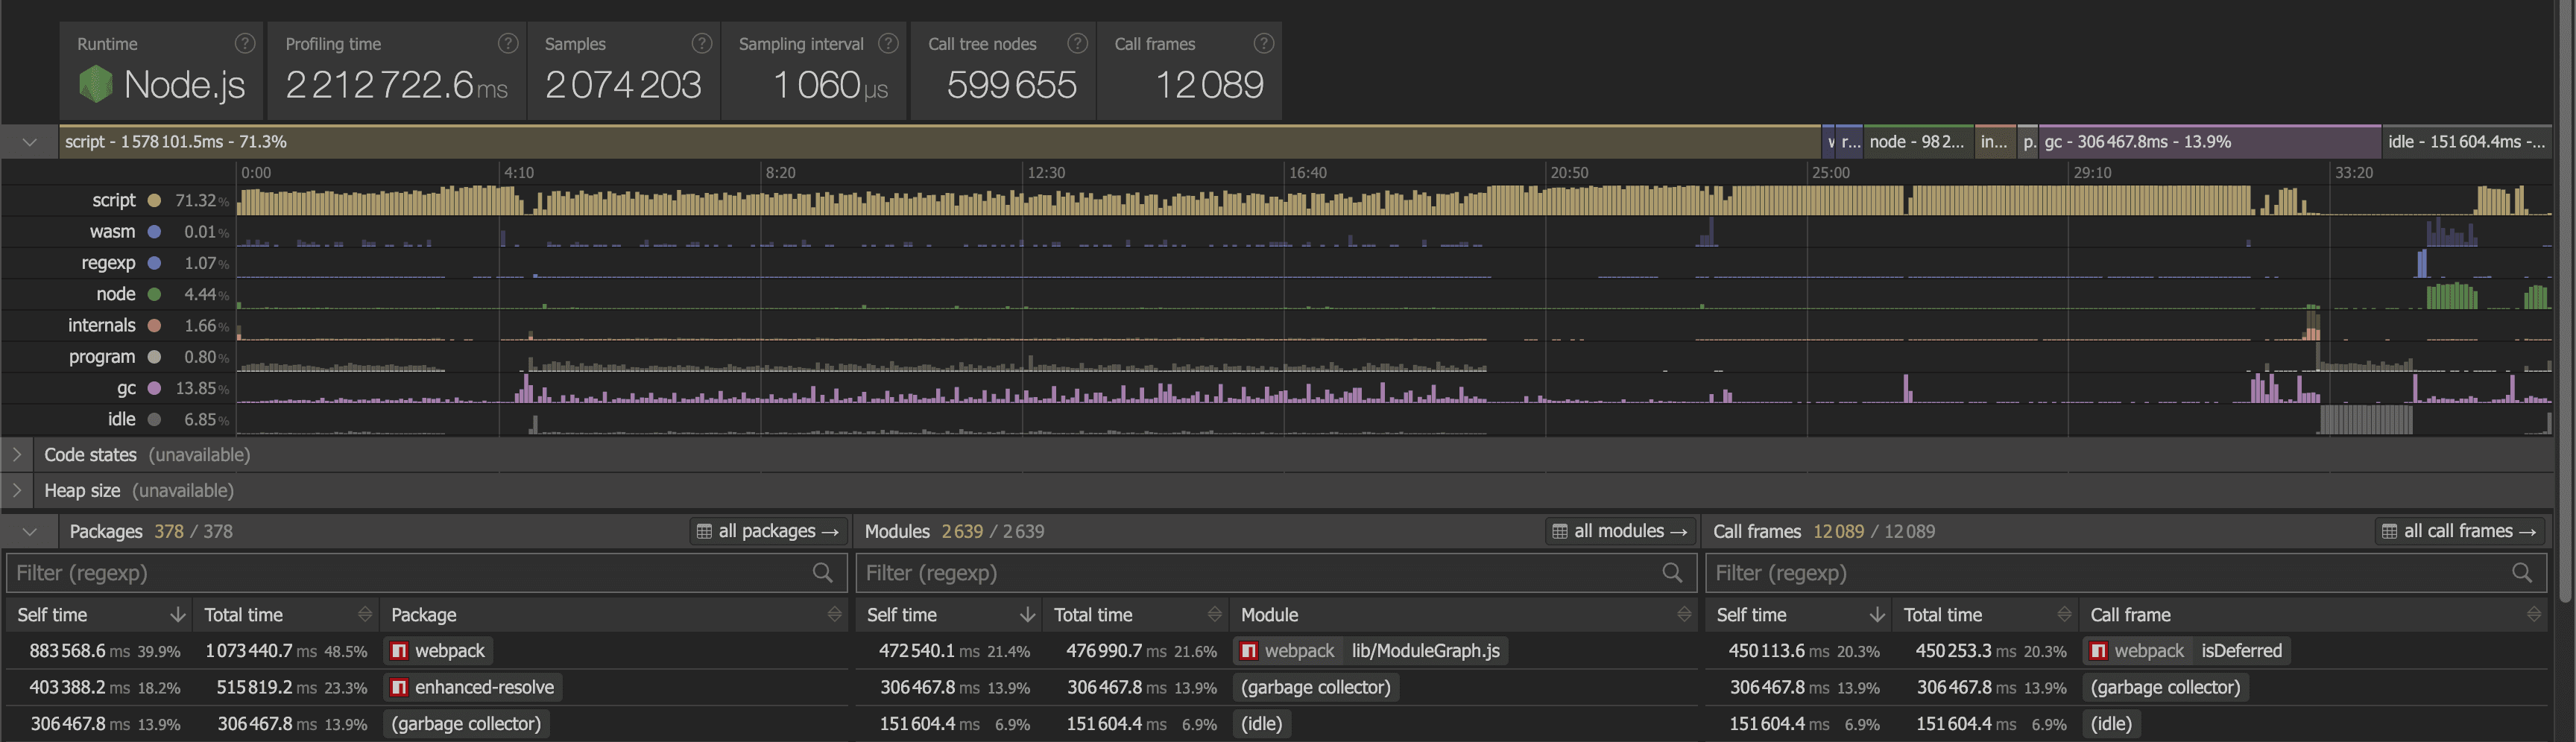This screenshot has height=742, width=2576.
Task: Click the Sampling interval help icon
Action: click(888, 43)
